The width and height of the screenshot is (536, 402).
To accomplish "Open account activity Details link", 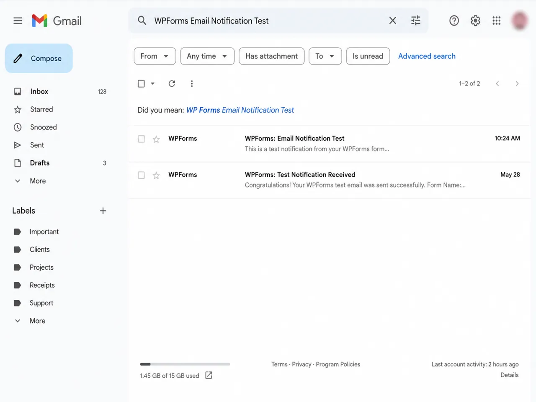I will 510,375.
